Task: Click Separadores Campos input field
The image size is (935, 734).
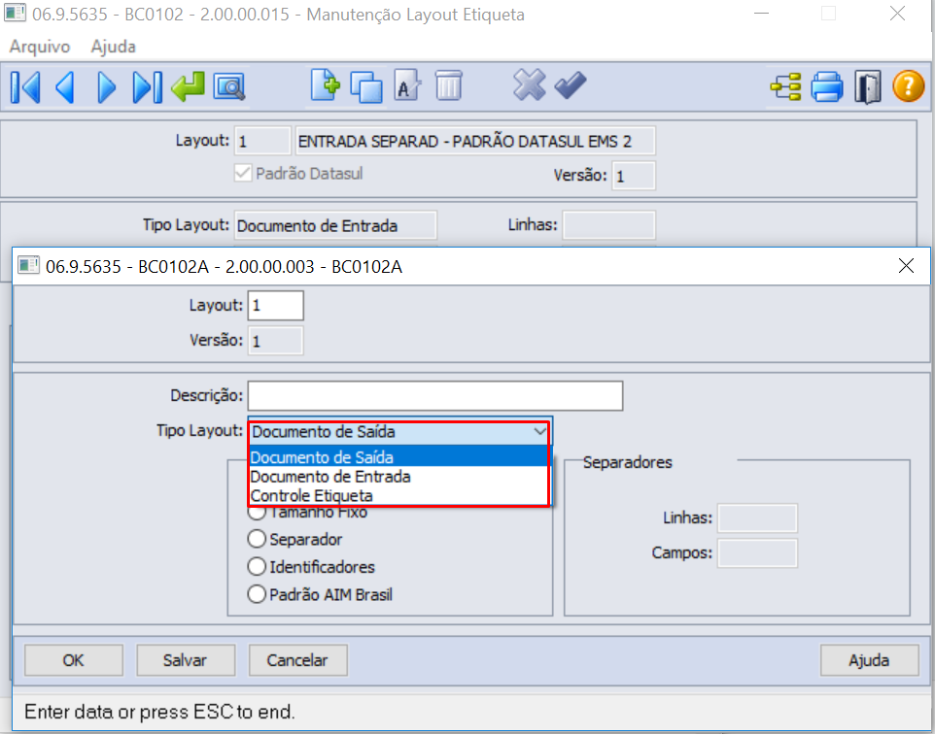Action: click(757, 553)
